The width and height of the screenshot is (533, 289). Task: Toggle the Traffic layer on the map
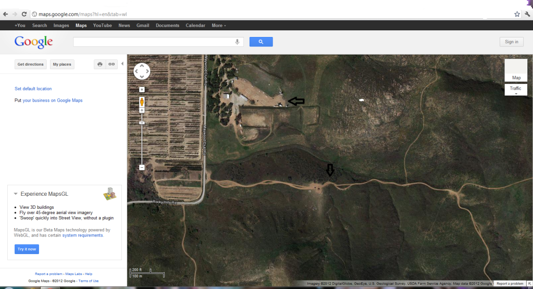coord(516,89)
